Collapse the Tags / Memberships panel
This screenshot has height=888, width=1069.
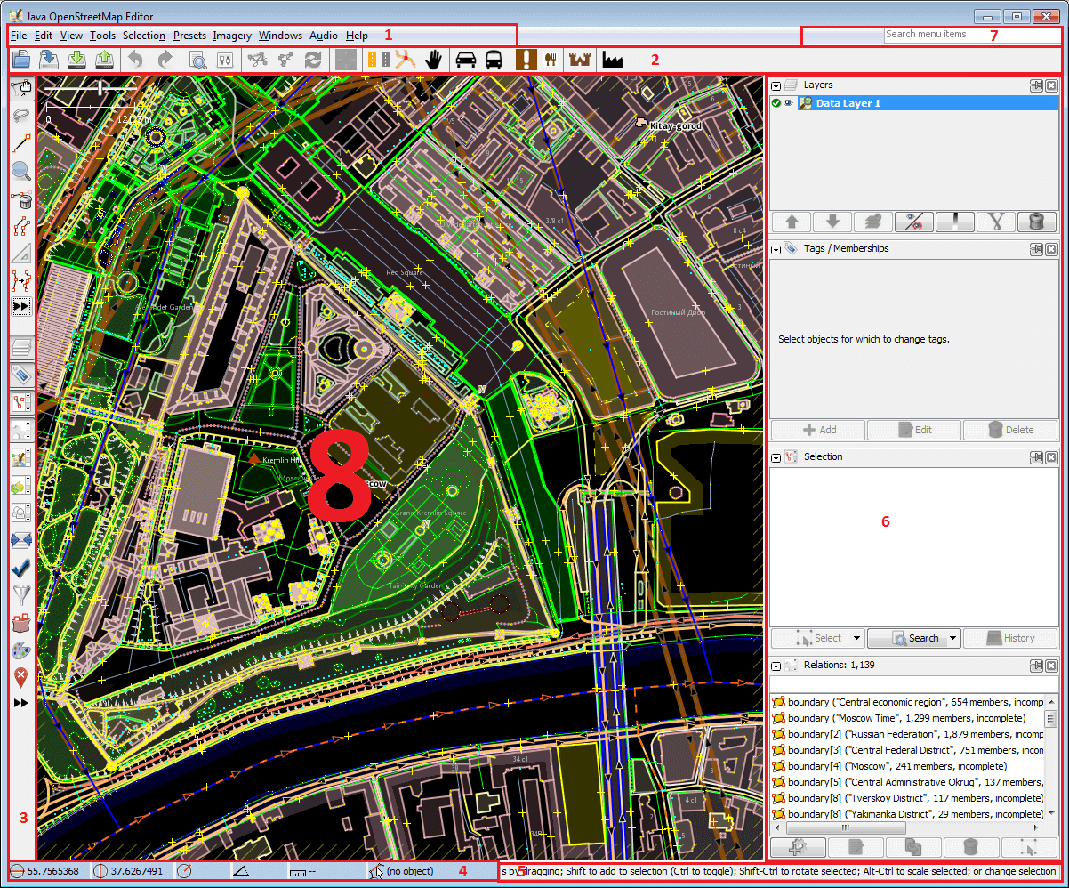776,249
